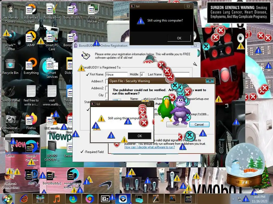Launch the Everything search shortcut
273x204 pixels.
coord(31,67)
